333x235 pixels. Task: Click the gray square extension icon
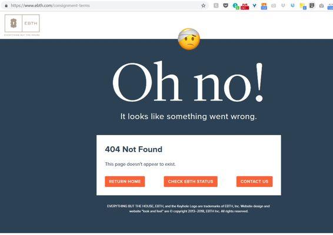point(216,5)
